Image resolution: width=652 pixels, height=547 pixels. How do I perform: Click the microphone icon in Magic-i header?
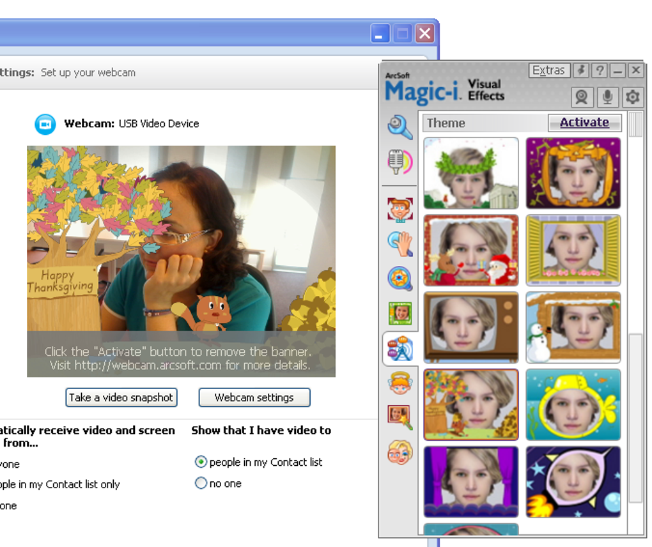tap(607, 97)
